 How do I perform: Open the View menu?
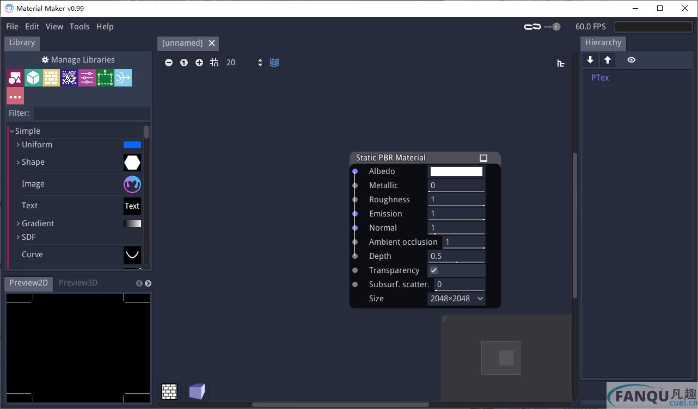(x=54, y=27)
